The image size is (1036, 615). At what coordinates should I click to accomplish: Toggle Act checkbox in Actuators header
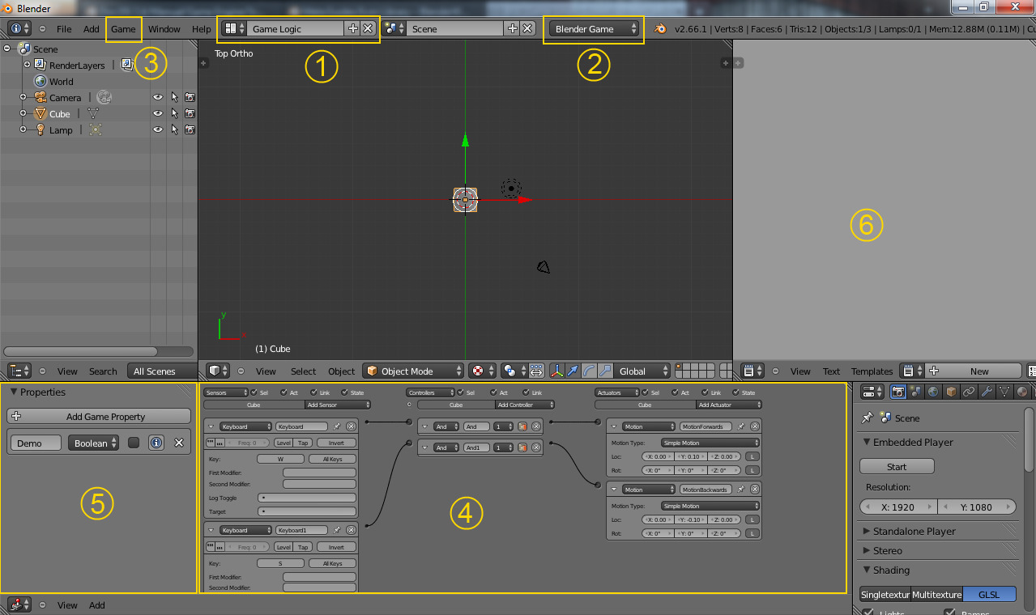675,392
